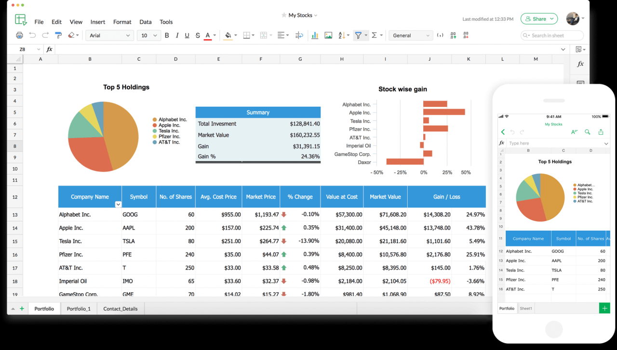Screen dimensions: 617x350
Task: Enable strikethrough formatting
Action: [197, 35]
